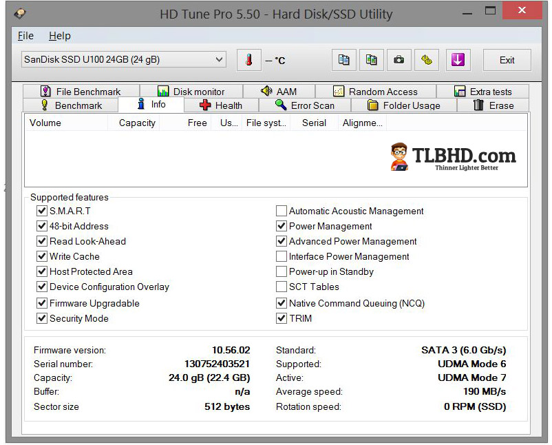The image size is (552, 445).
Task: Toggle the Native Command Queuing (NCQ) checkbox
Action: [281, 303]
